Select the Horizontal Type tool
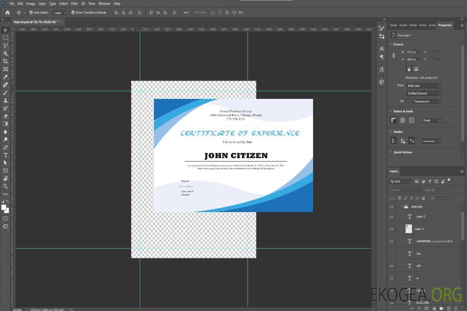Screen dimensions: 467x311 [6, 155]
